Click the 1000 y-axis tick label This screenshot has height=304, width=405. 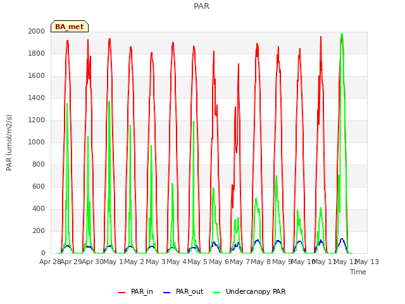click(37, 142)
